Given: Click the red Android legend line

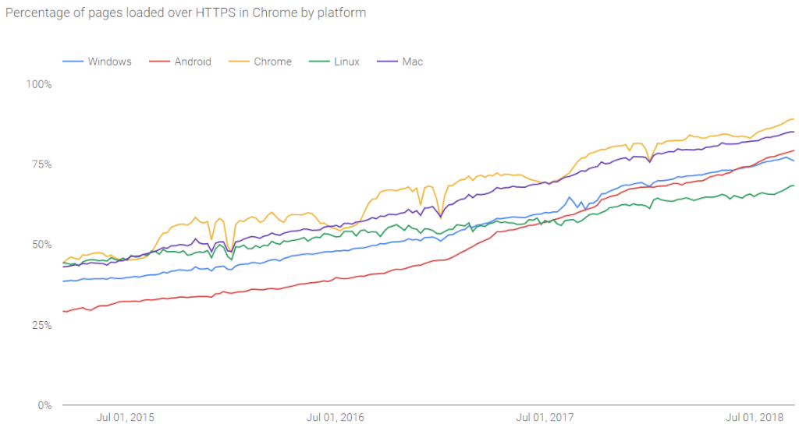Looking at the screenshot, I should 159,62.
